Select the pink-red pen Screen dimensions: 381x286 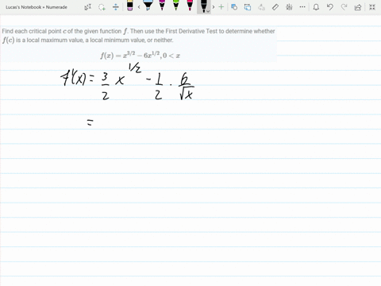tap(190, 6)
